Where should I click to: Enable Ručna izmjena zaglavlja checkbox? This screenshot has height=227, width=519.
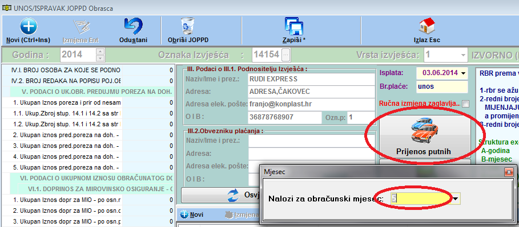pos(466,104)
